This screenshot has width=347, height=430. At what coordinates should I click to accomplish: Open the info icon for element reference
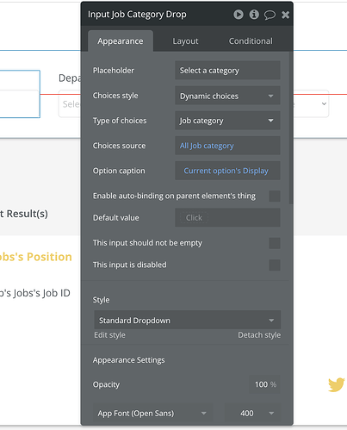click(254, 15)
